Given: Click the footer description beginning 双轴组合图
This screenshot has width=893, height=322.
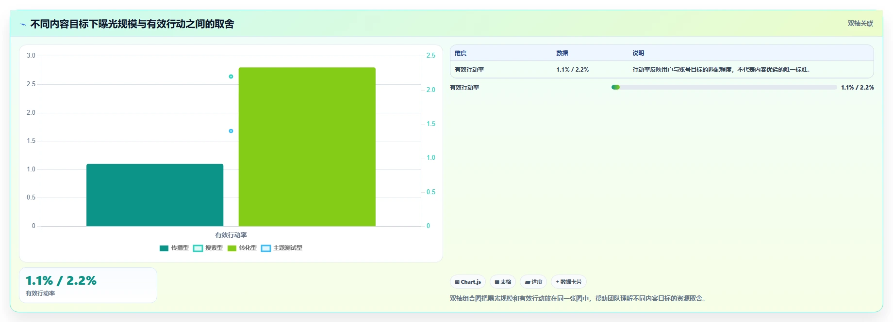Looking at the screenshot, I should 579,298.
